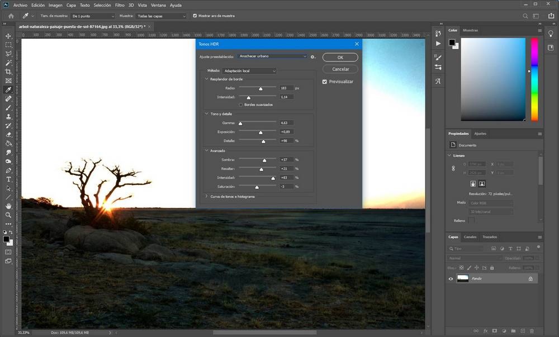Select the Type tool
This screenshot has height=337, width=559.
pyautogui.click(x=8, y=179)
